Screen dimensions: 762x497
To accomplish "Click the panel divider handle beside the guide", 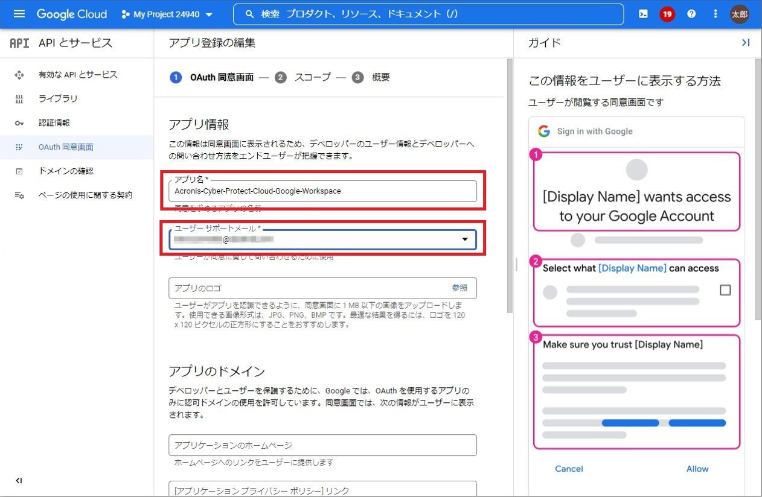I will 516,264.
